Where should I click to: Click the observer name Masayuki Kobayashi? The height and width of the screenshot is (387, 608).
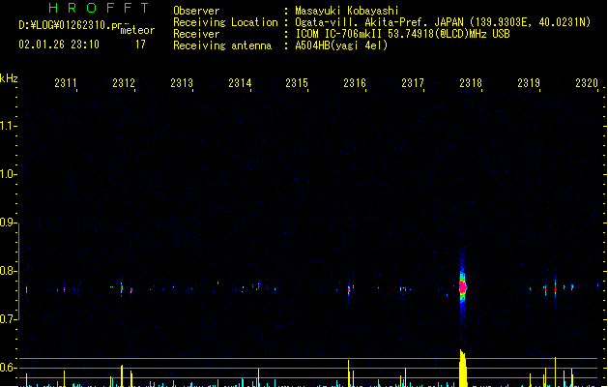pos(347,11)
